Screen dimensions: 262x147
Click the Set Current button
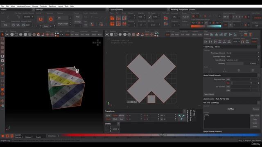(x=255, y=116)
